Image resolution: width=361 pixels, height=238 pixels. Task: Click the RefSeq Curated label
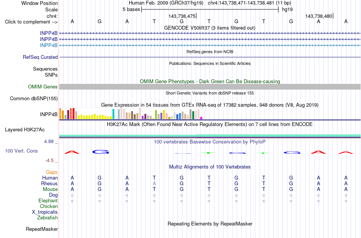40,57
